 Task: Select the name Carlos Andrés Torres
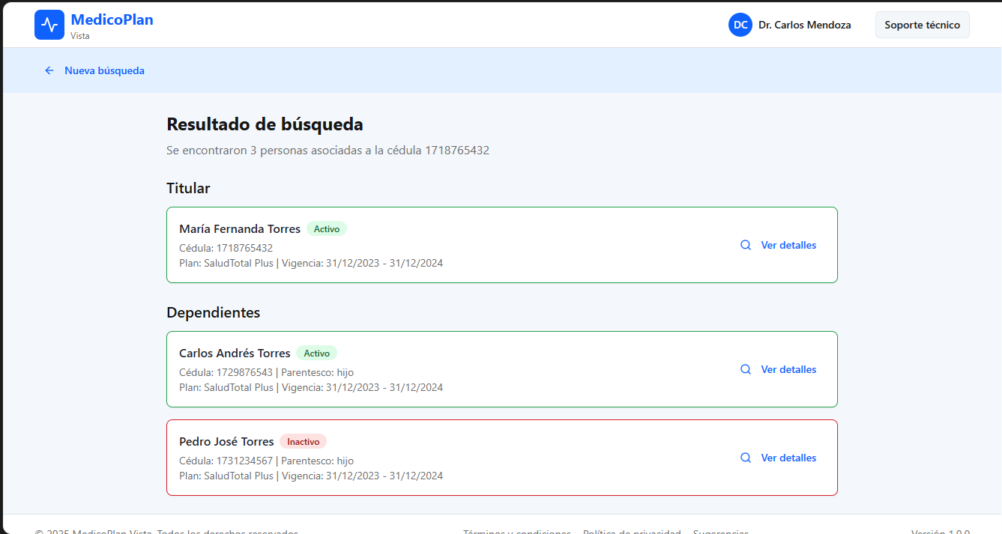pyautogui.click(x=235, y=354)
